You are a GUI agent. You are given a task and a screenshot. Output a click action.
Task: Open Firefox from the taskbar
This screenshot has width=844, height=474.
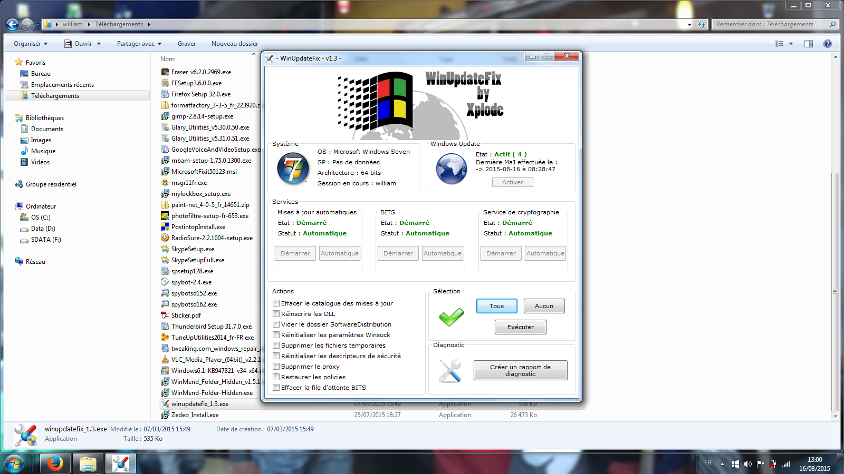tap(55, 463)
